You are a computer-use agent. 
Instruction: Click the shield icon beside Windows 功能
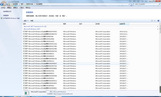[x=2, y=18]
